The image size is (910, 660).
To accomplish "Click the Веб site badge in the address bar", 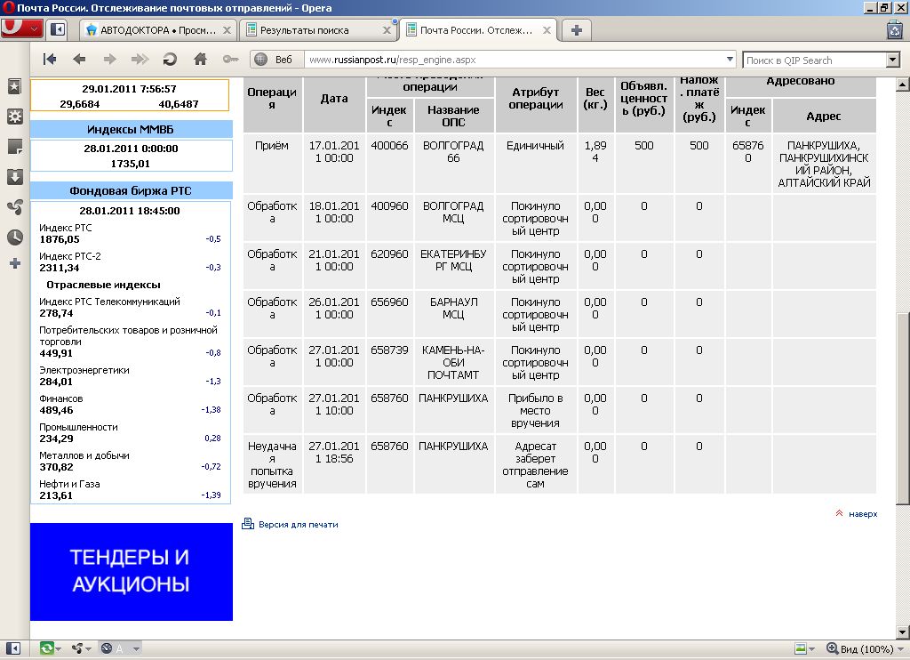I will [277, 60].
